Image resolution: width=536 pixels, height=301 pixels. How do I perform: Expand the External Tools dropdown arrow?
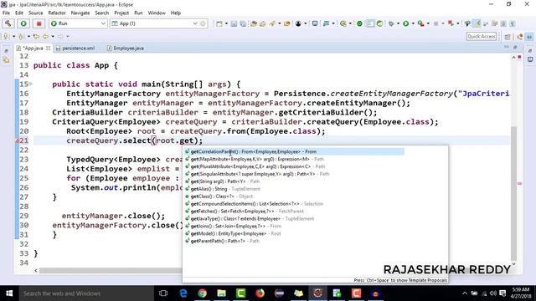pos(428,23)
